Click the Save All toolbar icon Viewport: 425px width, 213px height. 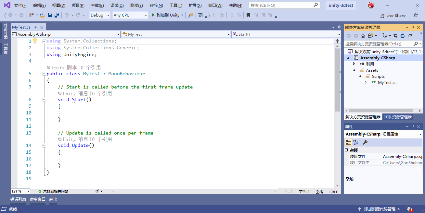pos(57,15)
